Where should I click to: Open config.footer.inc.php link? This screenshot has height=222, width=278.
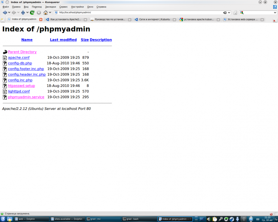(26, 69)
